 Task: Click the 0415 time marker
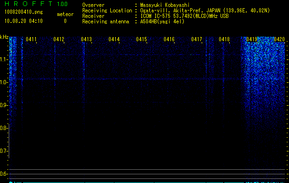click(142, 39)
